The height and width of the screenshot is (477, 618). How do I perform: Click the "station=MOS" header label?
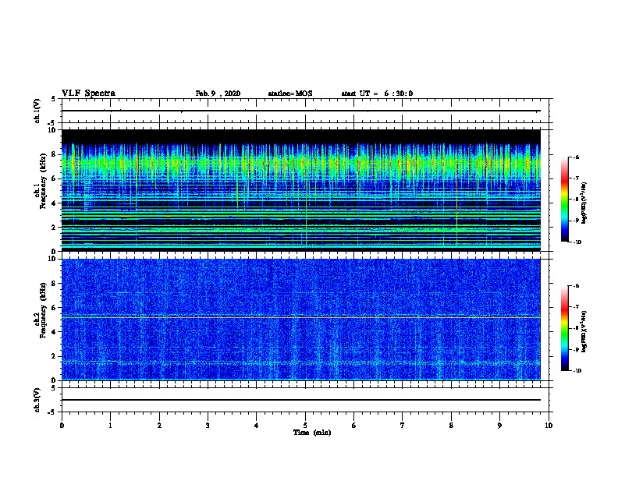(x=290, y=94)
